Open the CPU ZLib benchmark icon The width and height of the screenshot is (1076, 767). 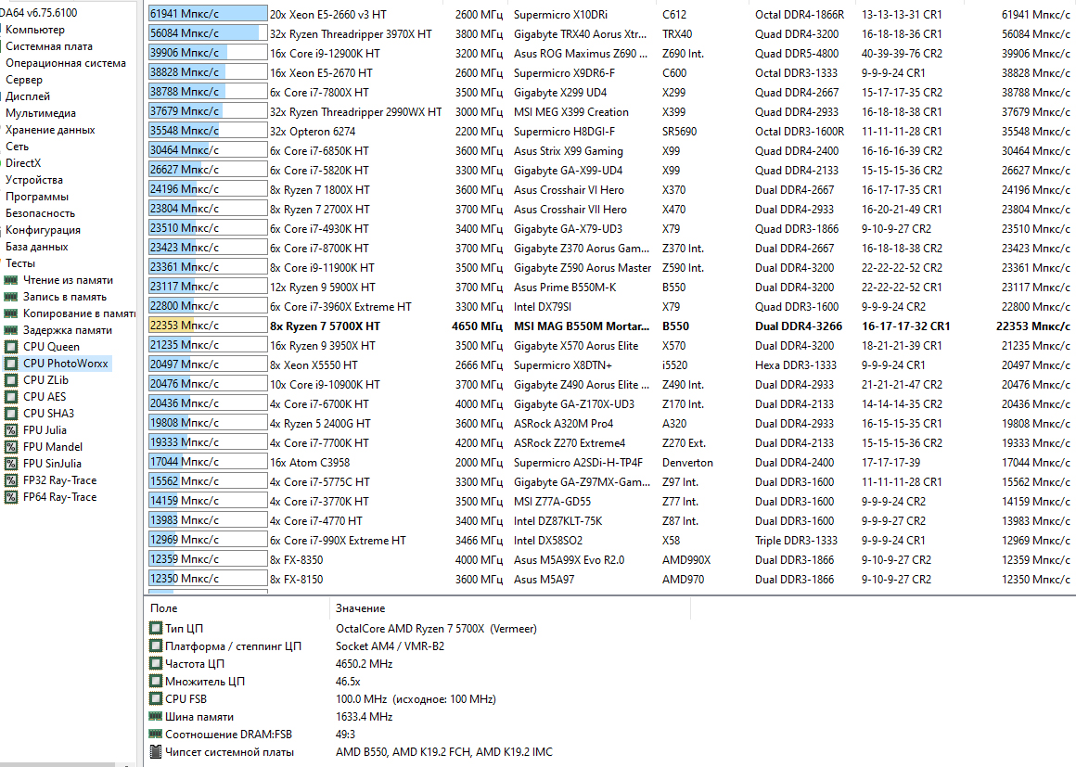11,380
